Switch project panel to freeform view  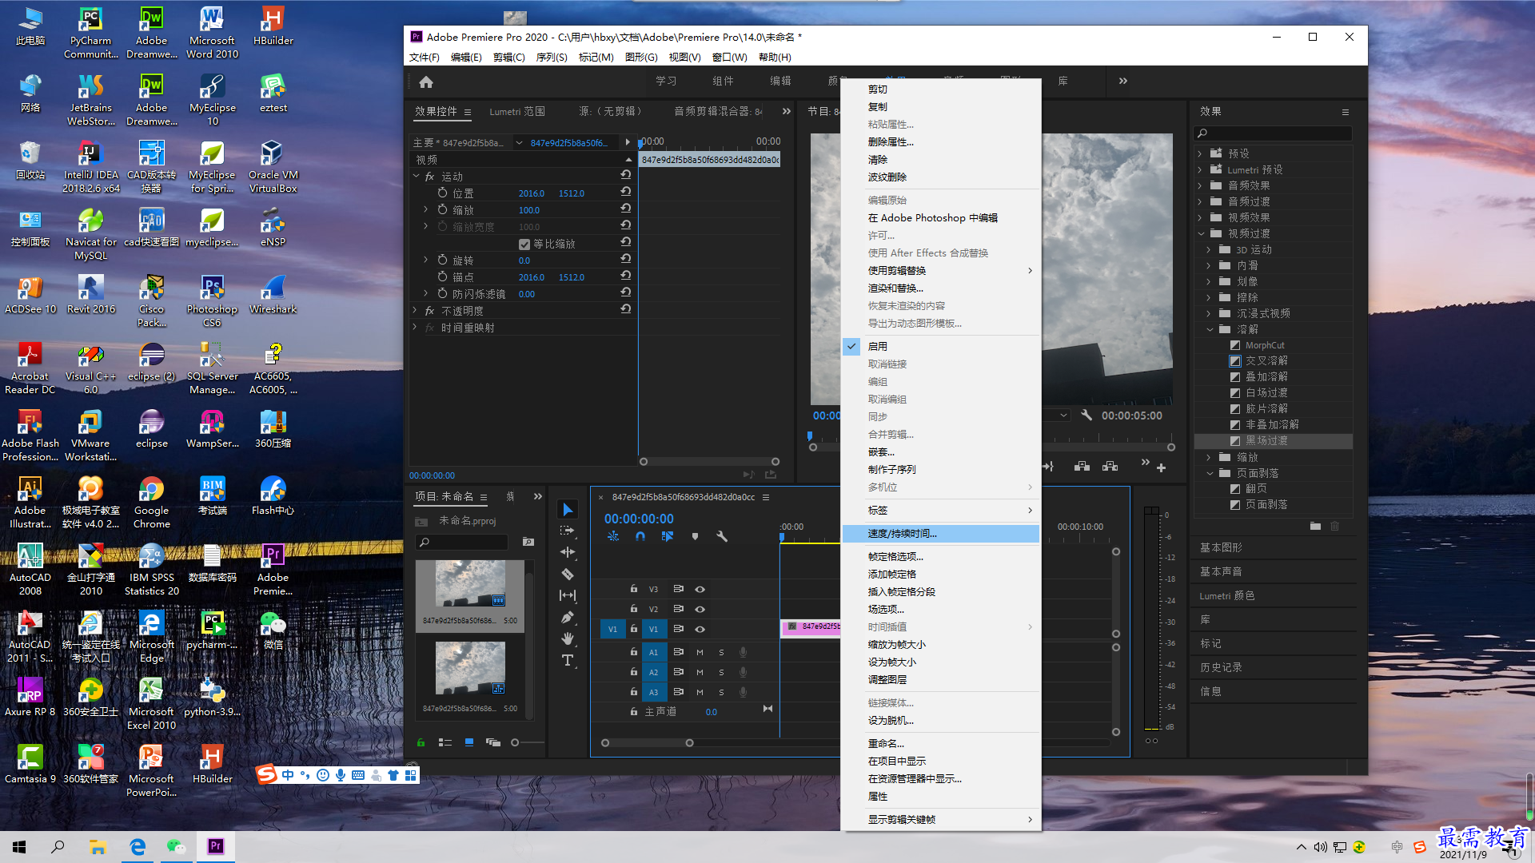[x=493, y=742]
